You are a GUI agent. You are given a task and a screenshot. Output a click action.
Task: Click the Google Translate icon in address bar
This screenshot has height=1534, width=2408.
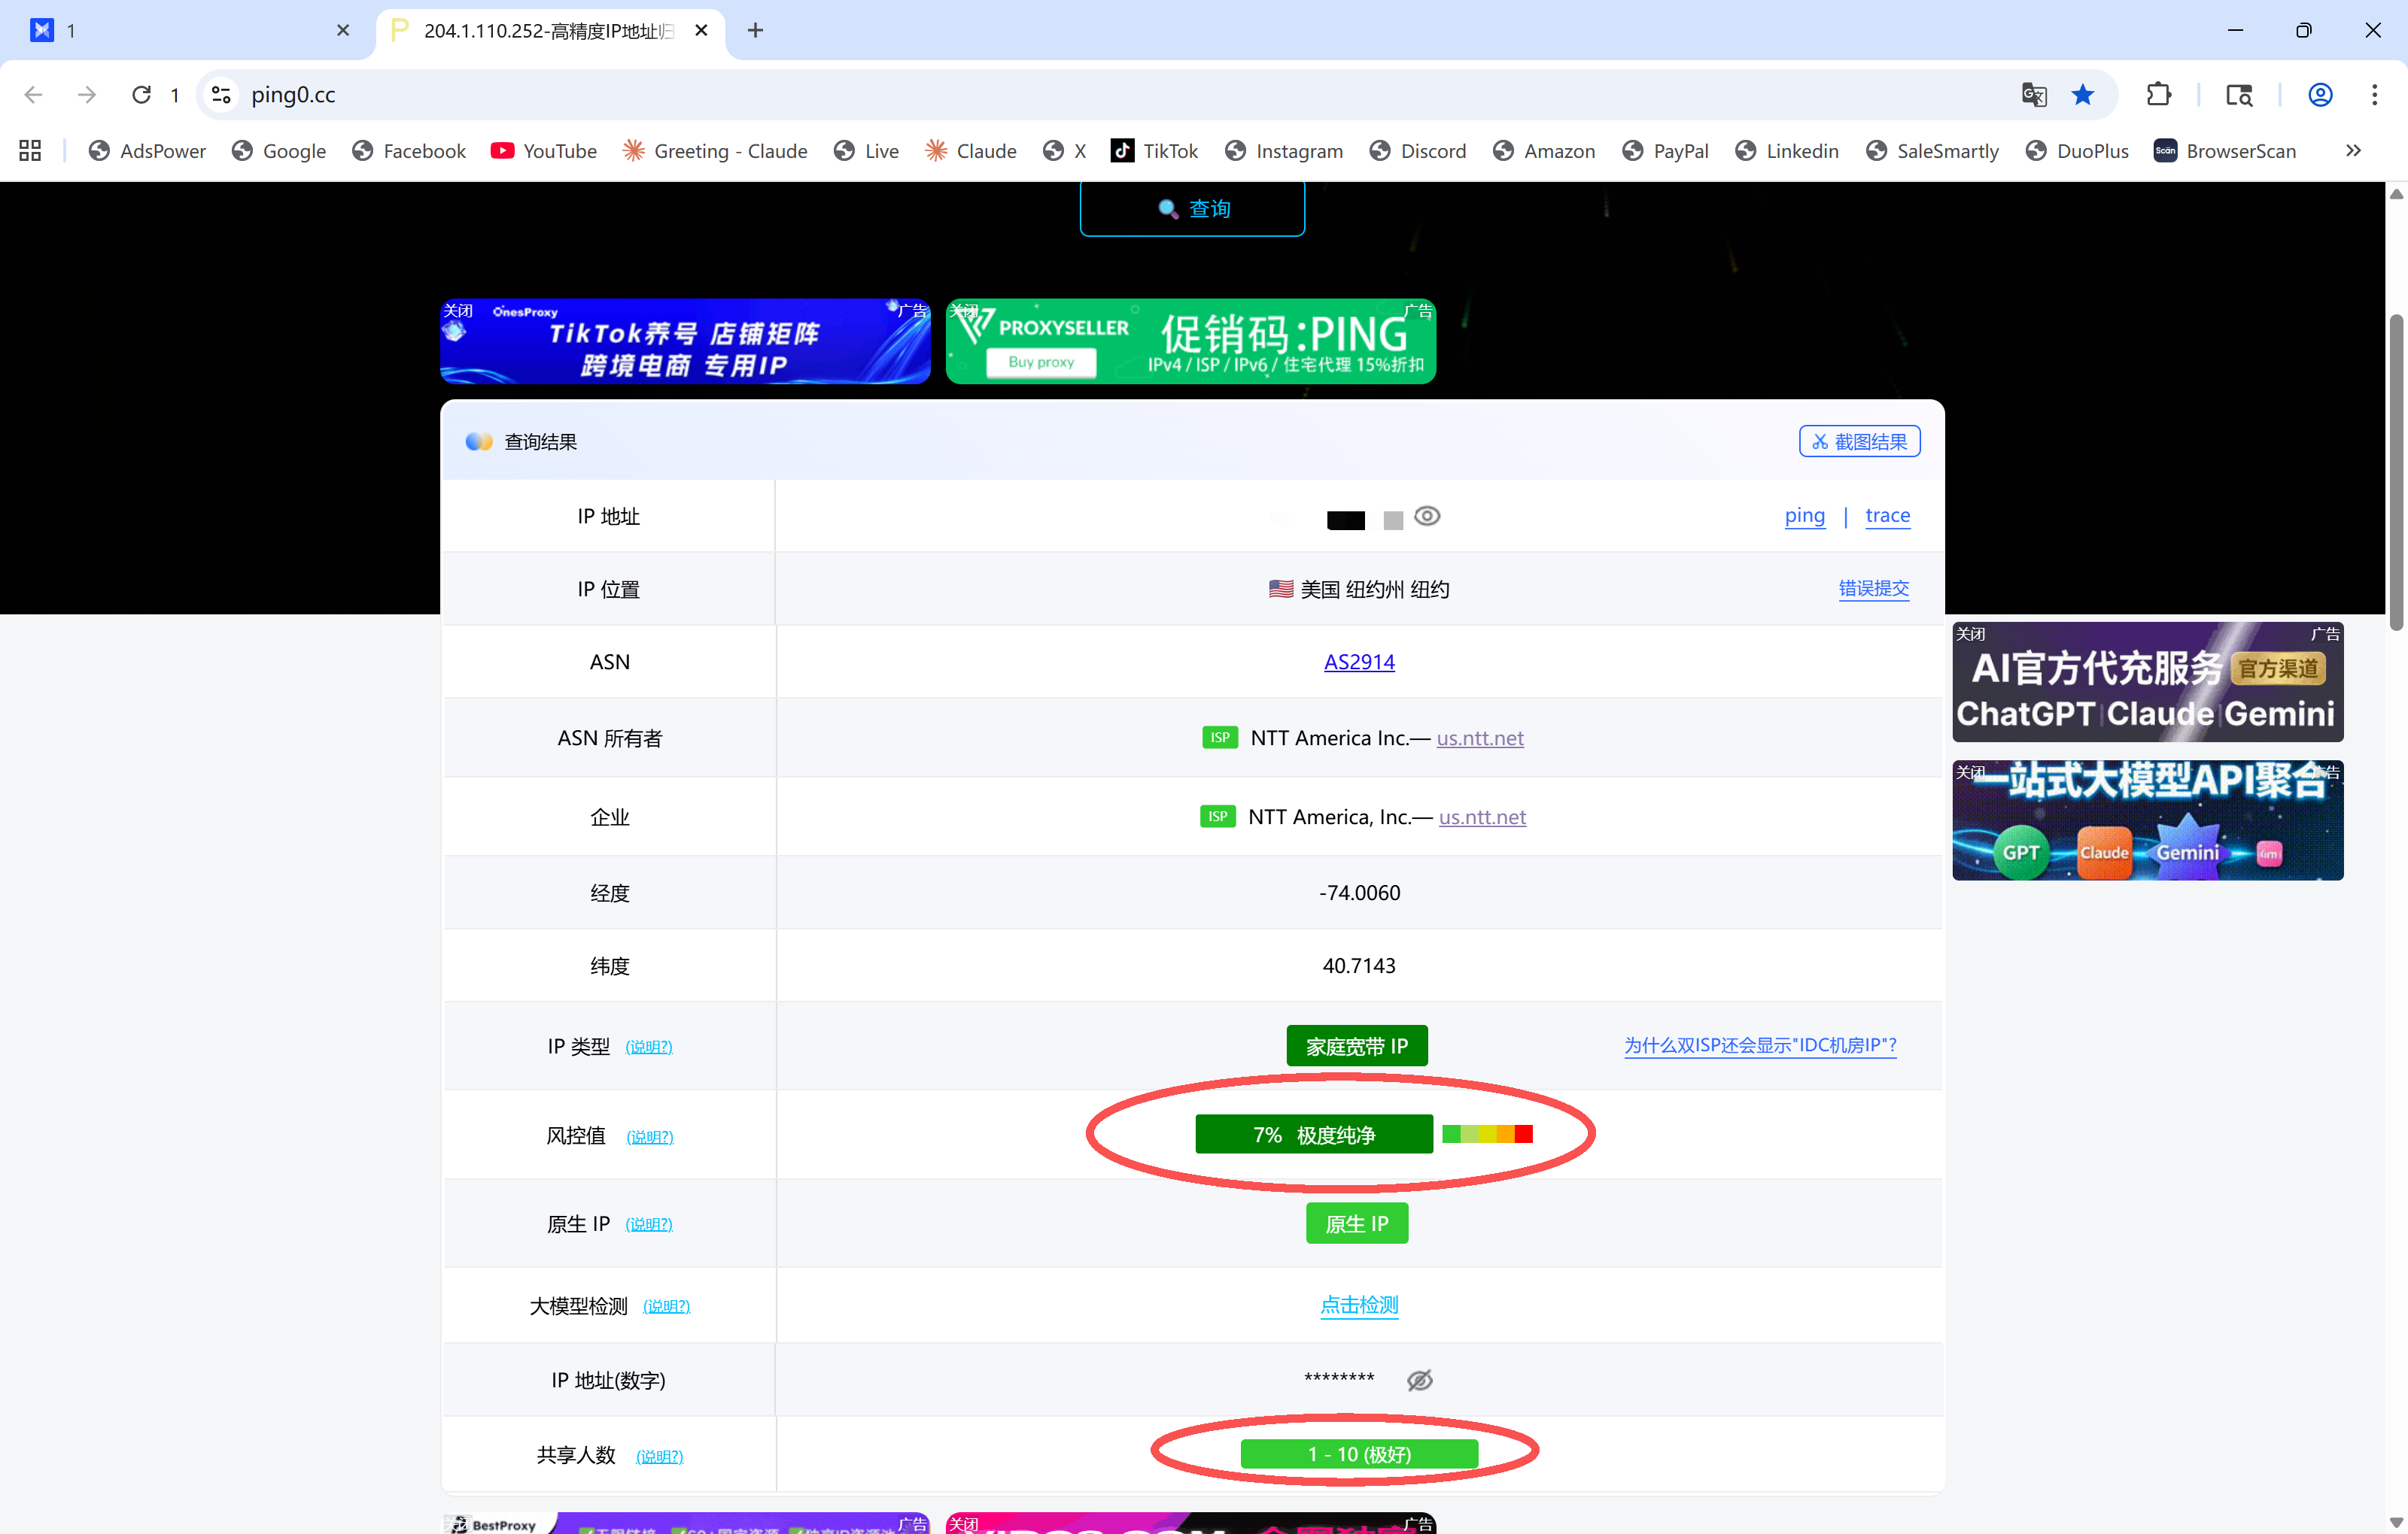(x=2033, y=95)
